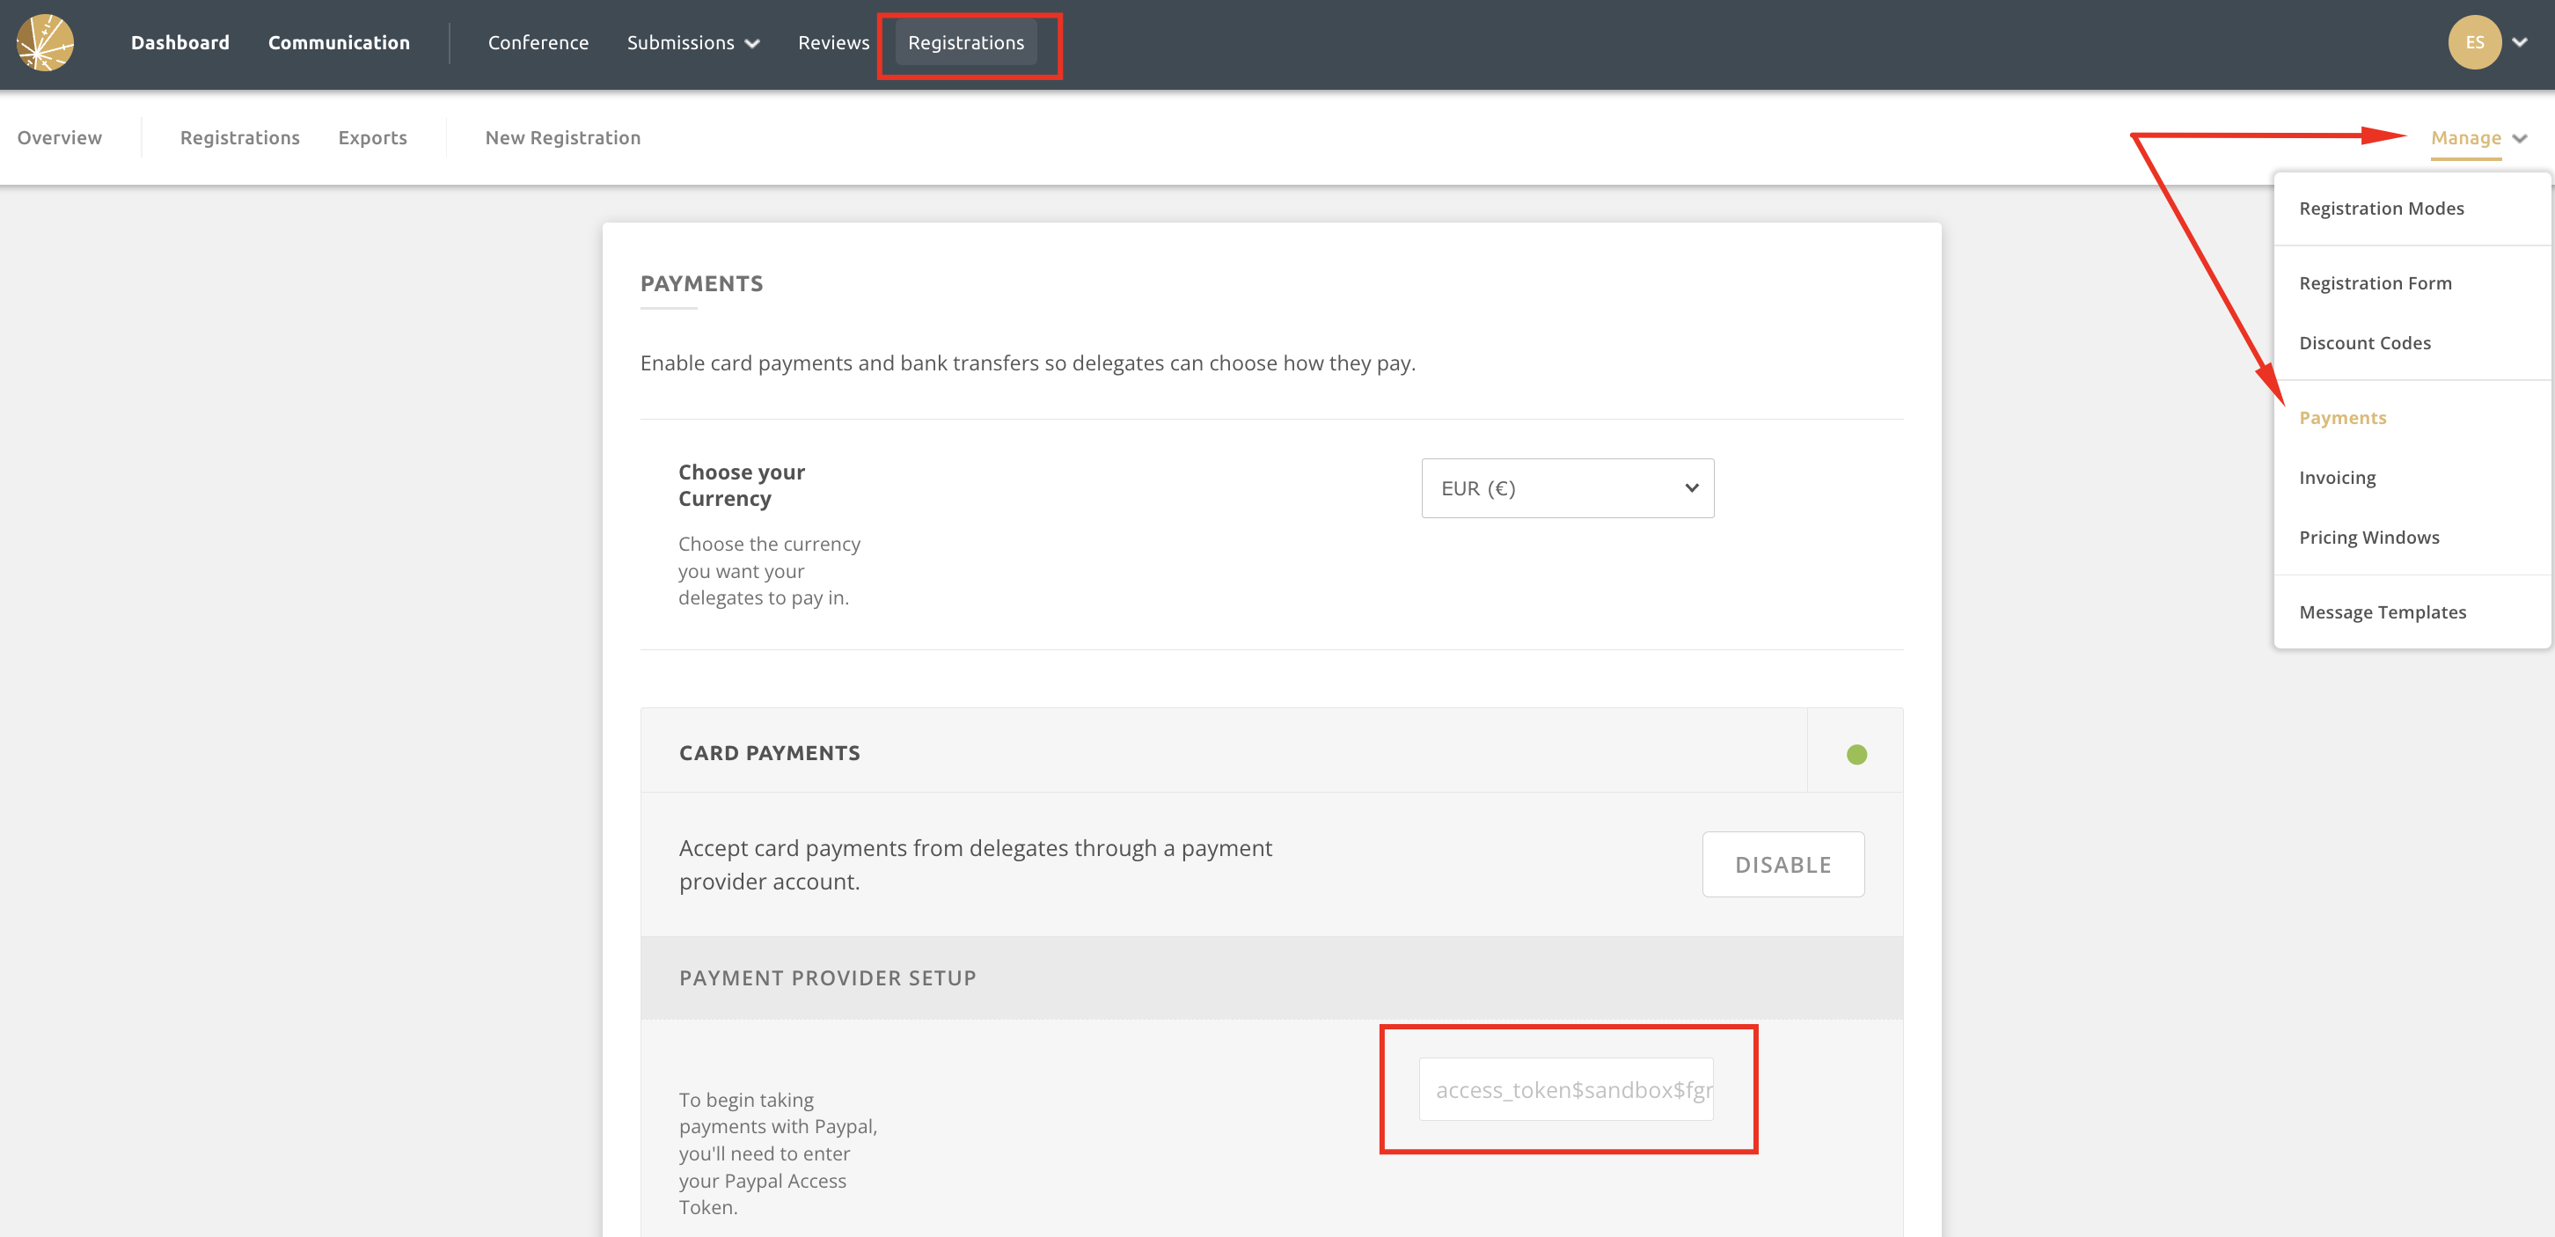
Task: Select currency from EUR (€) dropdown
Action: 1566,488
